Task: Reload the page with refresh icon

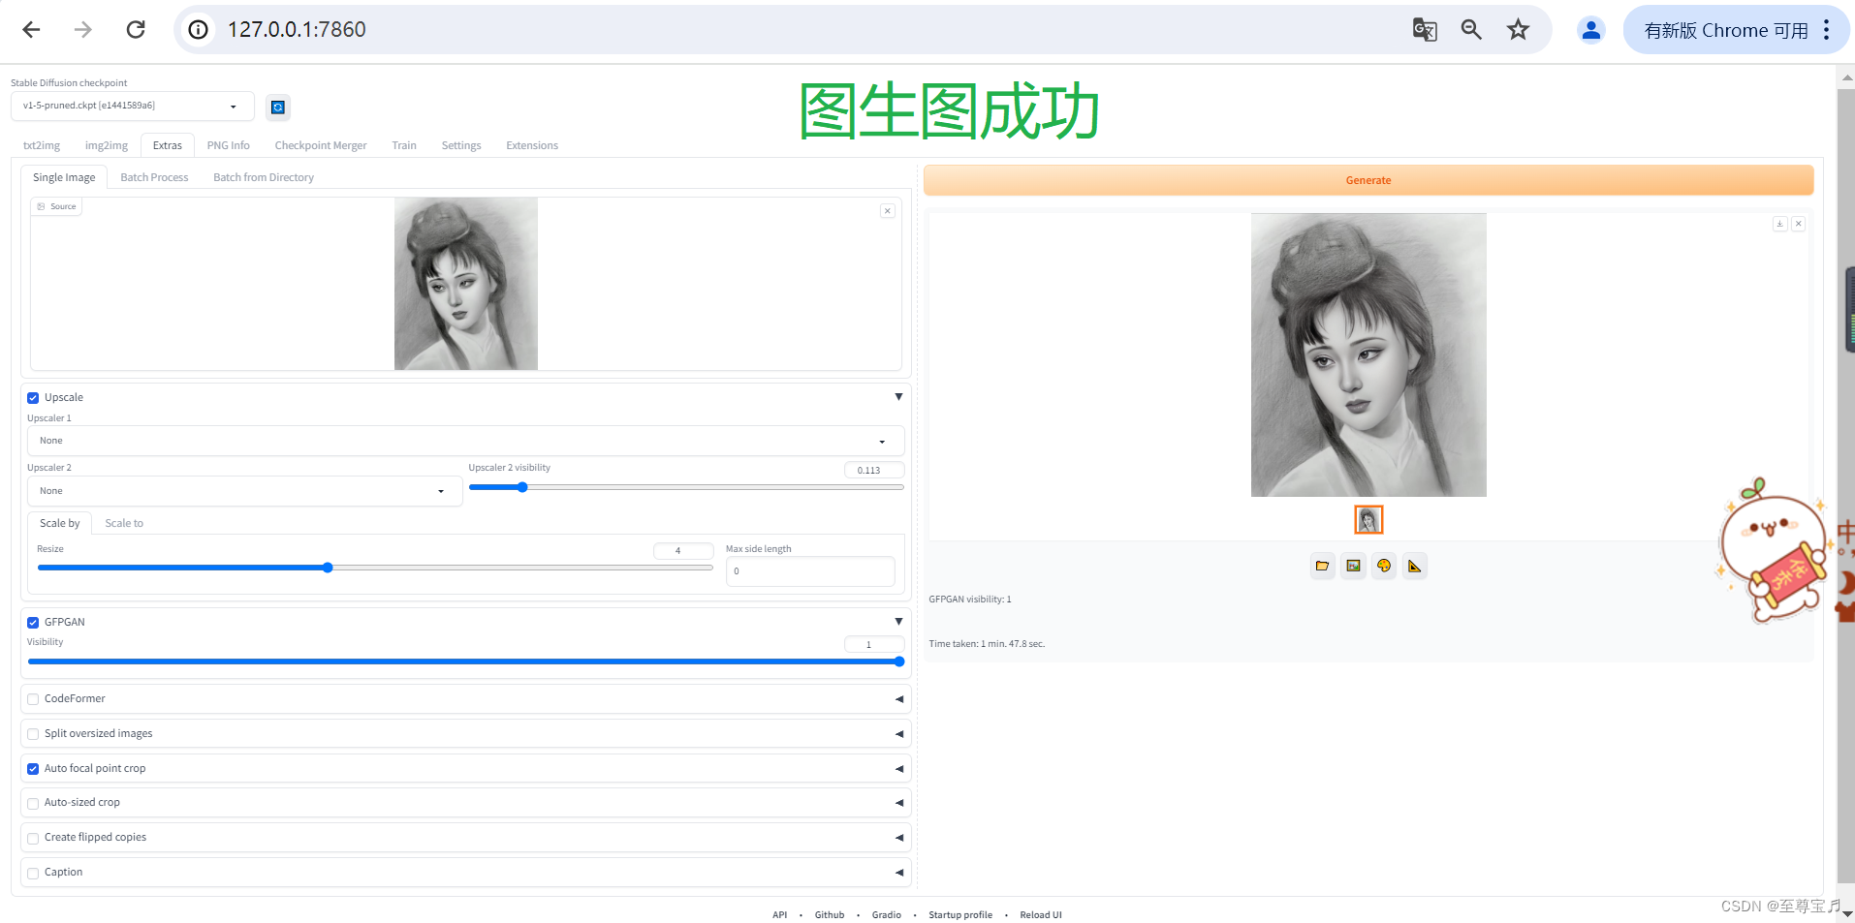Action: (136, 30)
